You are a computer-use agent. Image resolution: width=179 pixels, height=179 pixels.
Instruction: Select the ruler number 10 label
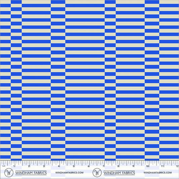(147, 166)
